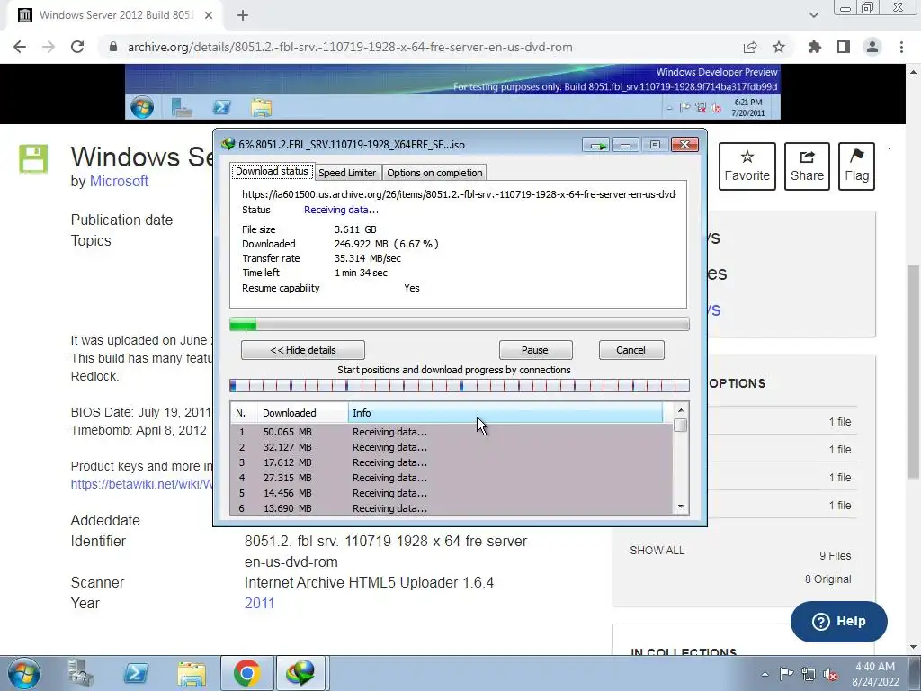Flag this archive item
Screen dimensions: 921x691
pyautogui.click(x=856, y=166)
